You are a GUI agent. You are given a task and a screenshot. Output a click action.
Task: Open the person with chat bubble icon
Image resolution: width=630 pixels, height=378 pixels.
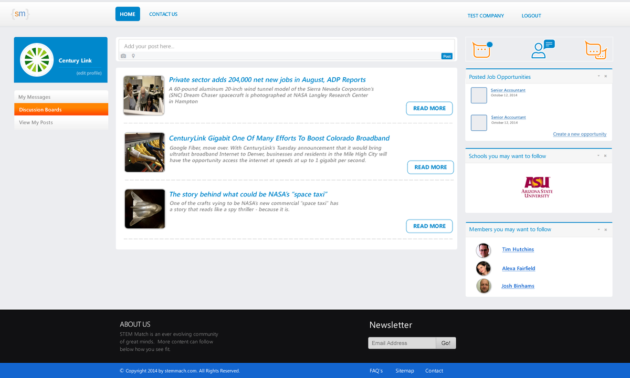tap(542, 49)
